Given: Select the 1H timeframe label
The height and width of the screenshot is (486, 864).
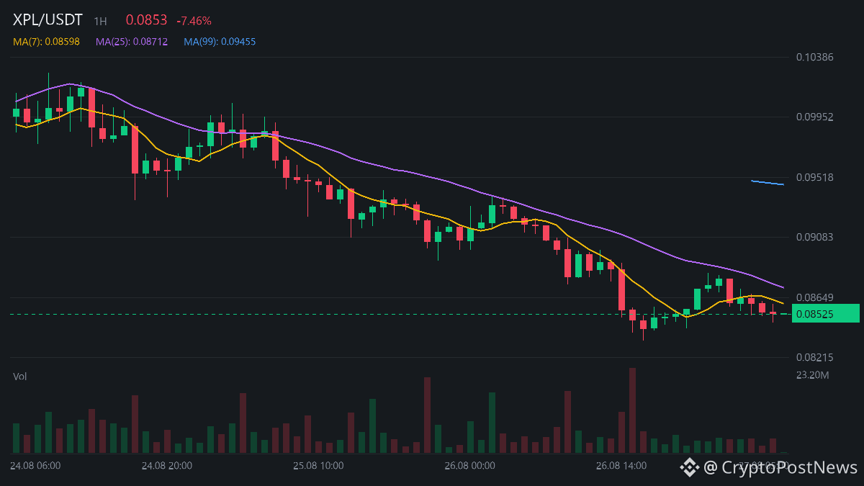Looking at the screenshot, I should pyautogui.click(x=100, y=22).
